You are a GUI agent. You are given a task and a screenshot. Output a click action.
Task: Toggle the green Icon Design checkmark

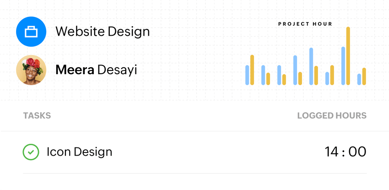31,152
